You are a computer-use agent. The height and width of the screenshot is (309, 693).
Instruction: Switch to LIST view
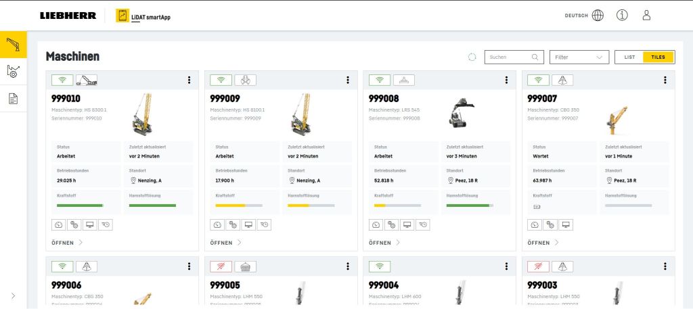pyautogui.click(x=629, y=57)
